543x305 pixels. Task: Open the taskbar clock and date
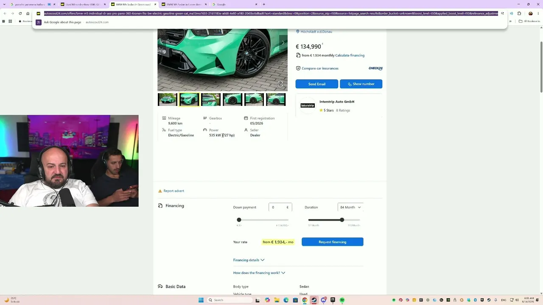[529, 300]
